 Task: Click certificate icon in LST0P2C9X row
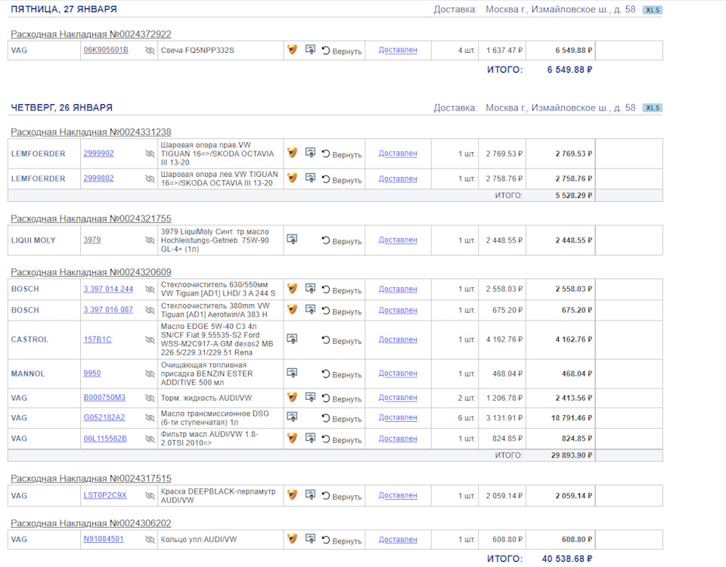310,494
